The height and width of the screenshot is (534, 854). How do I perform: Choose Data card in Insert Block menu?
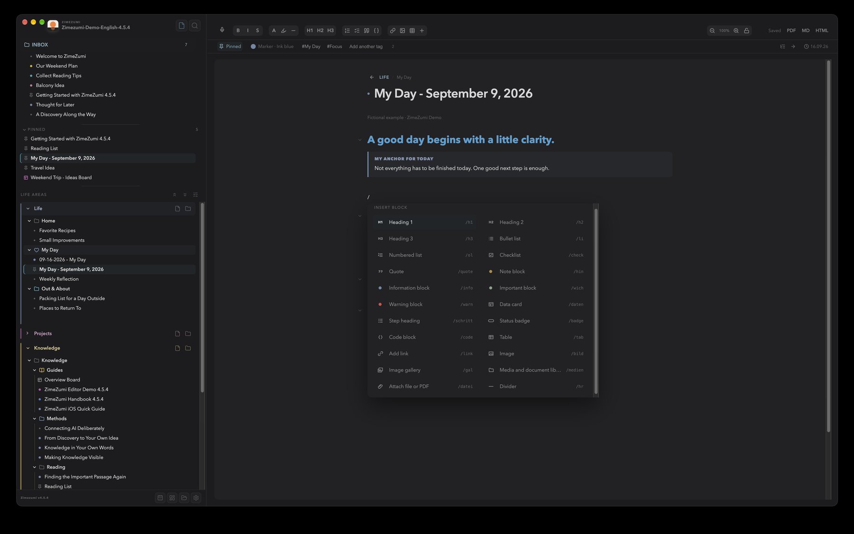point(536,304)
